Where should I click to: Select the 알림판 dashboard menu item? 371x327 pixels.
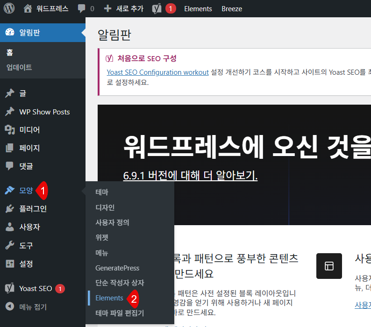pyautogui.click(x=43, y=33)
